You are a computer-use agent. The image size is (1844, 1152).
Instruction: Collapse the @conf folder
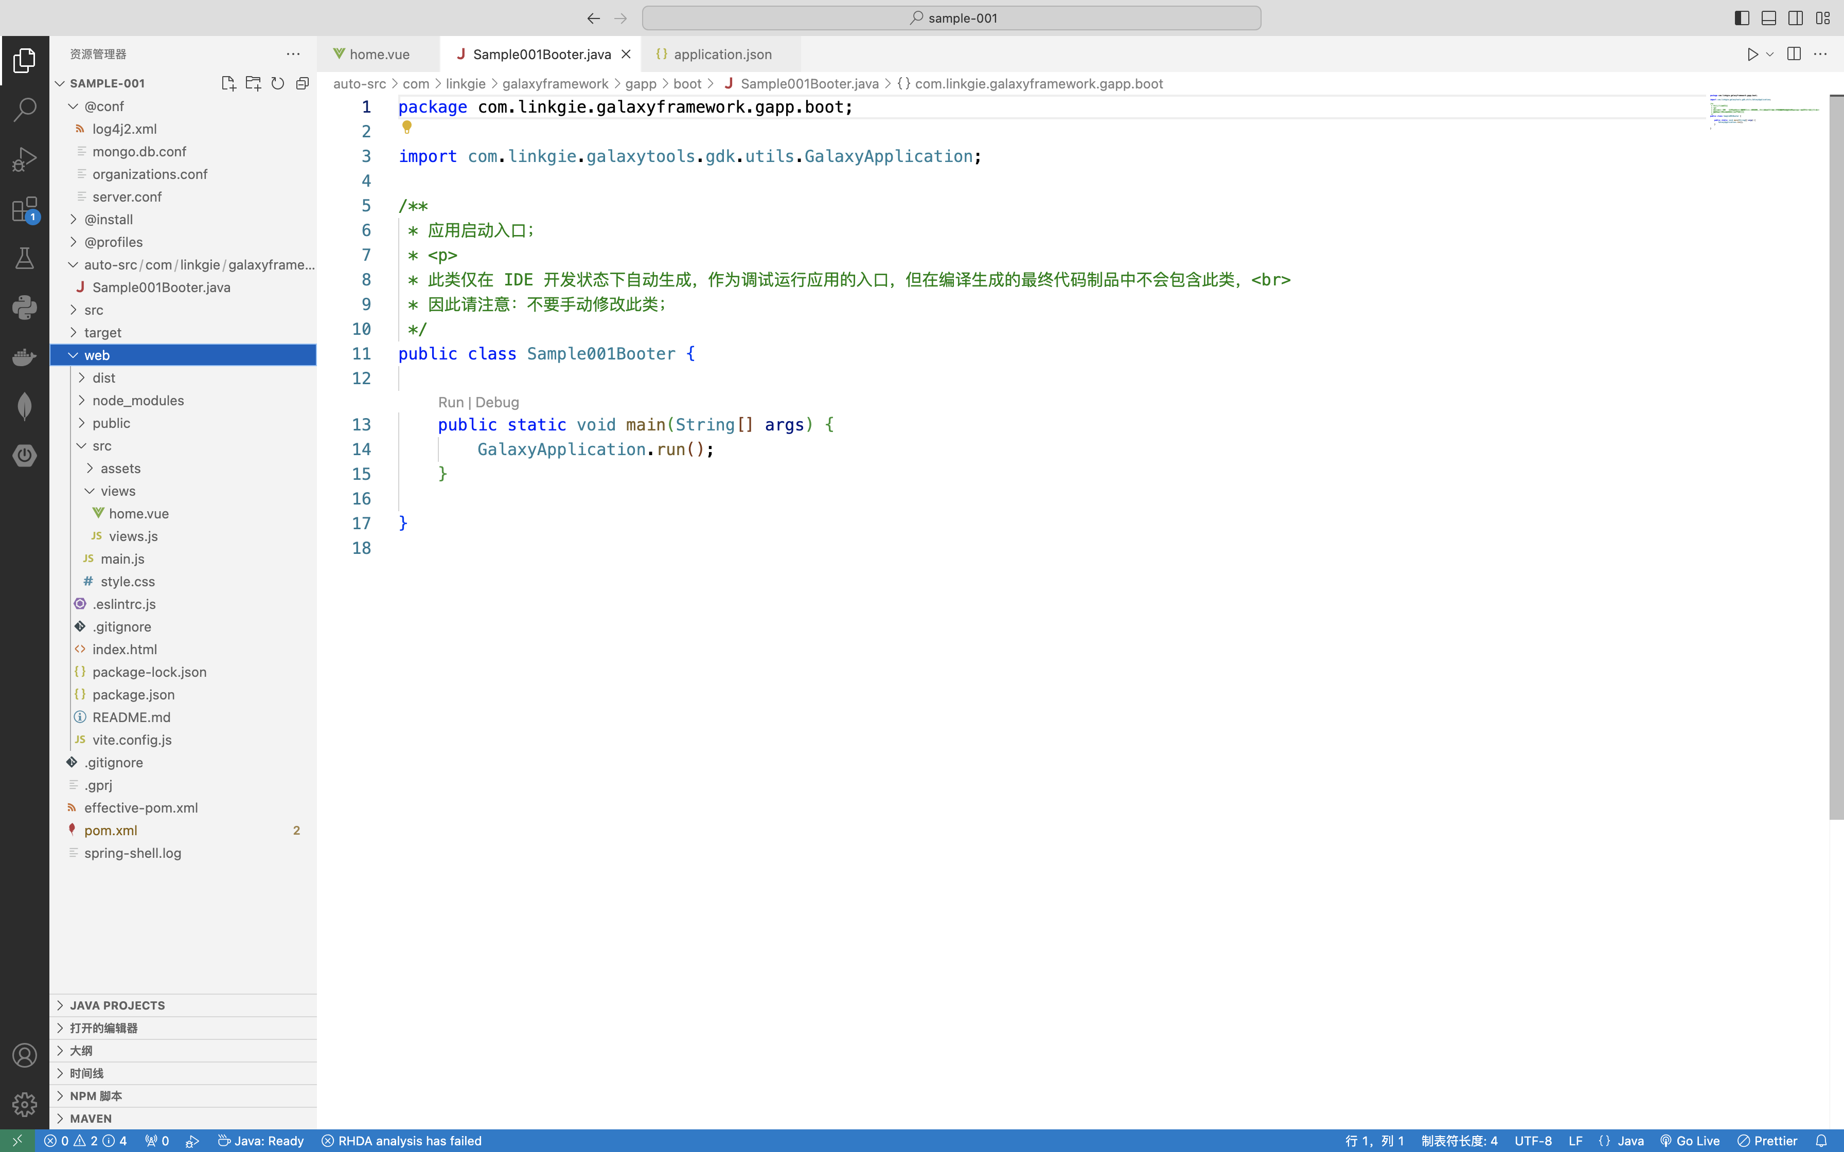[183, 106]
